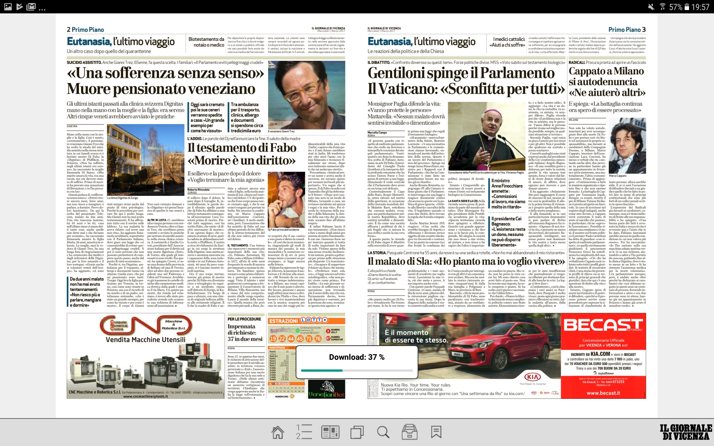Open the stacked pages overview icon
714x446 pixels.
pyautogui.click(x=357, y=432)
